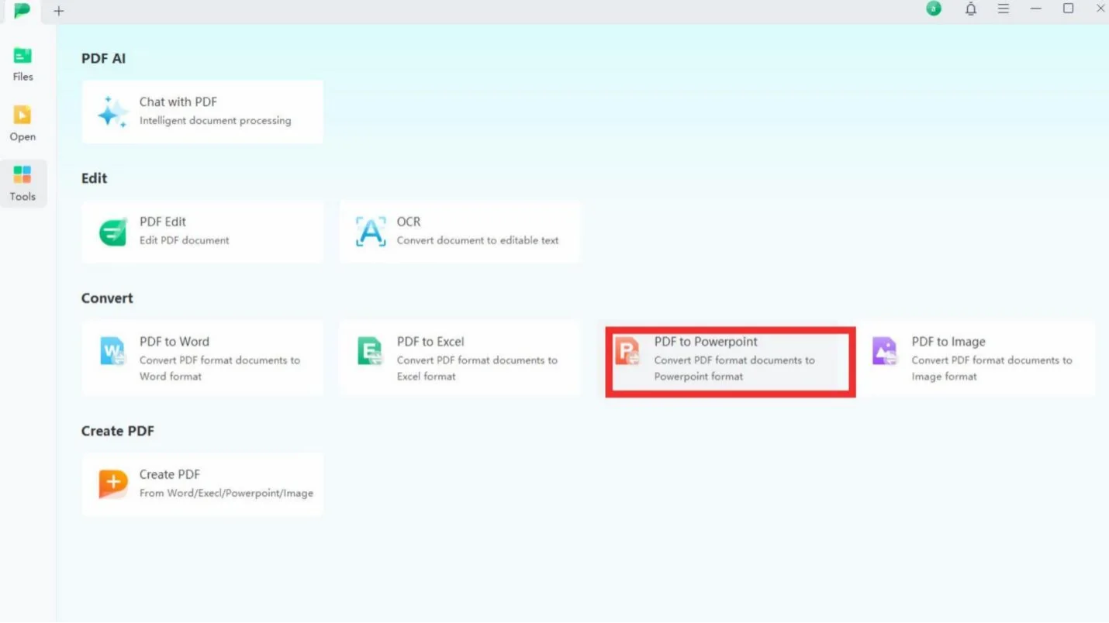
Task: Launch PDF Edit title
Action: (163, 222)
